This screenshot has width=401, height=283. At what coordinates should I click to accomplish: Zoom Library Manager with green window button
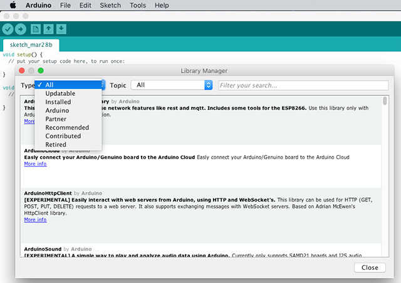pos(41,71)
